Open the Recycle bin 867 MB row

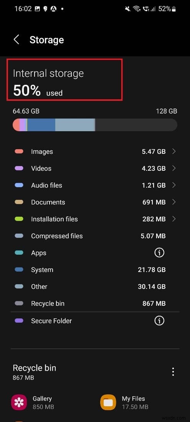point(95,303)
